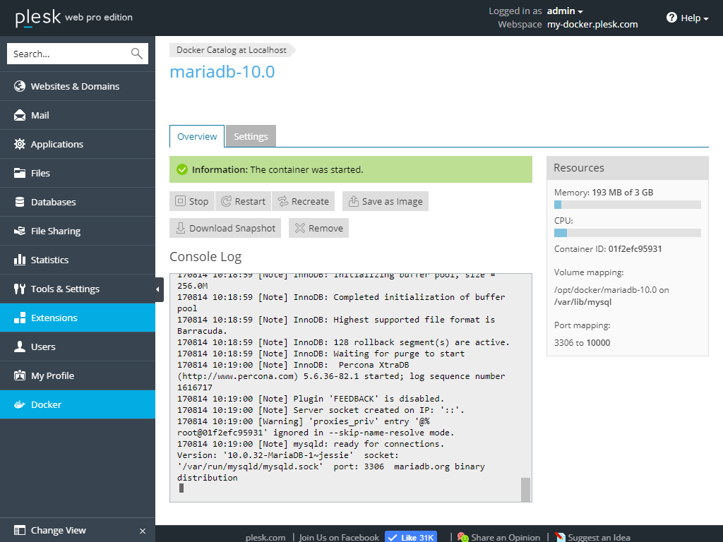The image size is (723, 542).
Task: Click the Tools & Settings wrench icon
Action: tap(19, 289)
